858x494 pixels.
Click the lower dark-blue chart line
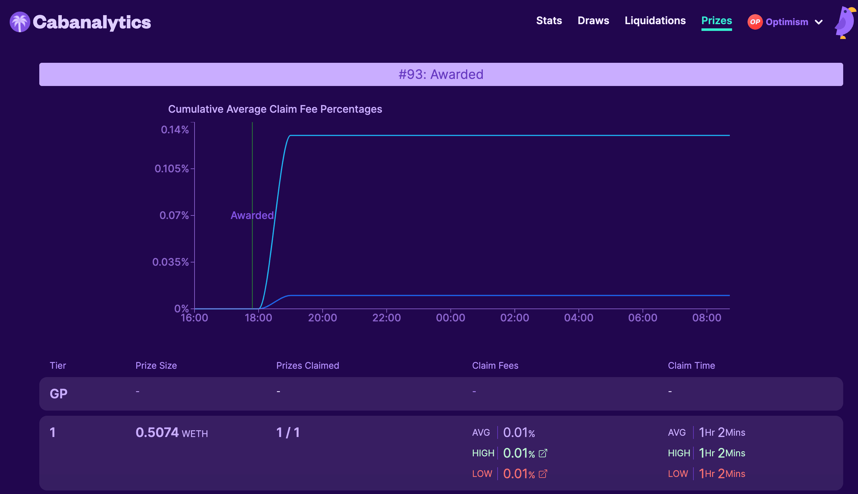pos(509,296)
